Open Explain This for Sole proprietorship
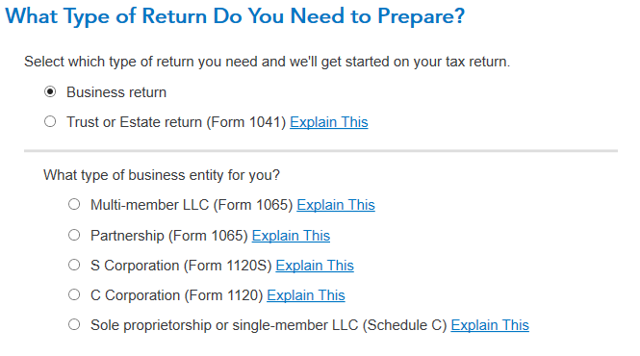 [x=490, y=325]
